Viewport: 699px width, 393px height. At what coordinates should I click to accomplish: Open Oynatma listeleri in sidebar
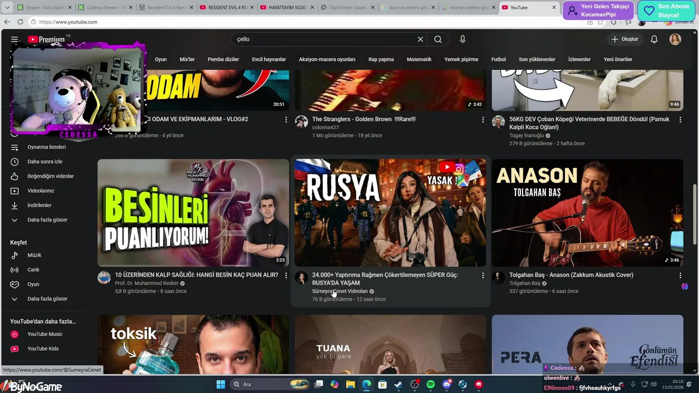46,147
